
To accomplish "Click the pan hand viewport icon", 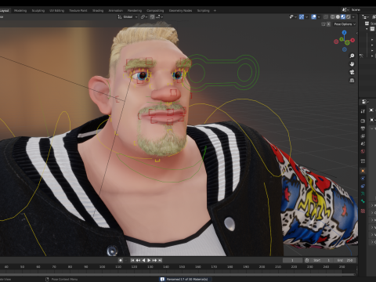I will (352, 64).
